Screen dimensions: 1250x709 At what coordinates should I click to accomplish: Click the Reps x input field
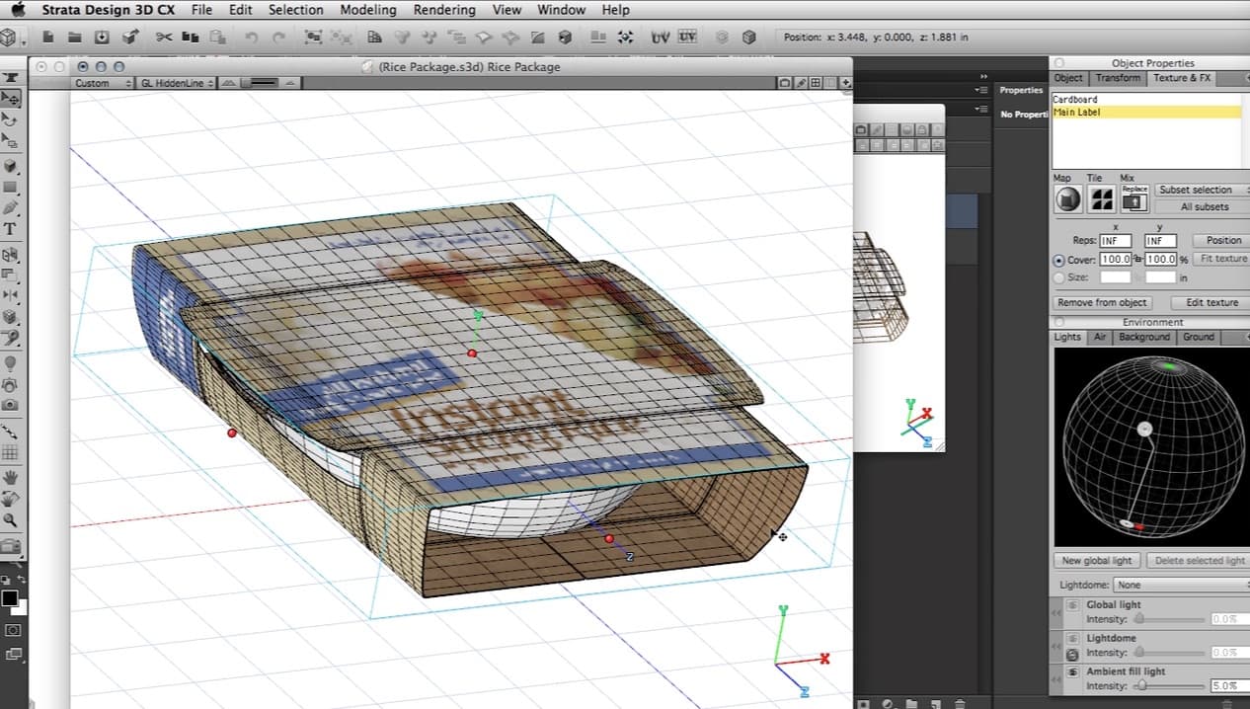1116,241
